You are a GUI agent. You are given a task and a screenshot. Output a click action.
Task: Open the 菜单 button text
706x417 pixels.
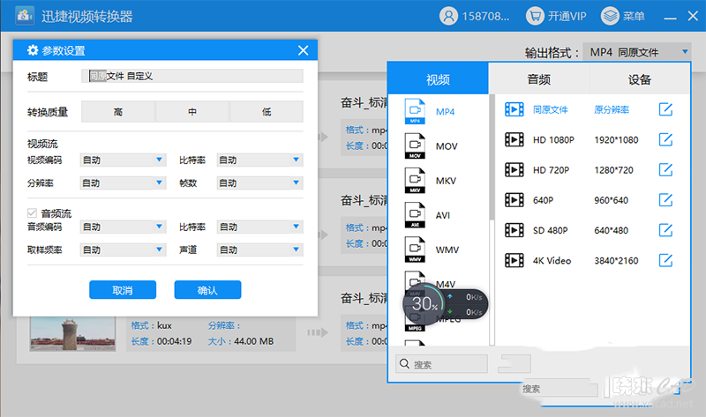[634, 16]
